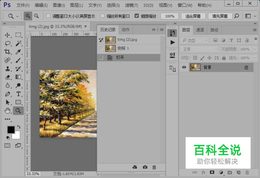
Task: Click the 100% zoom button
Action: [169, 16]
